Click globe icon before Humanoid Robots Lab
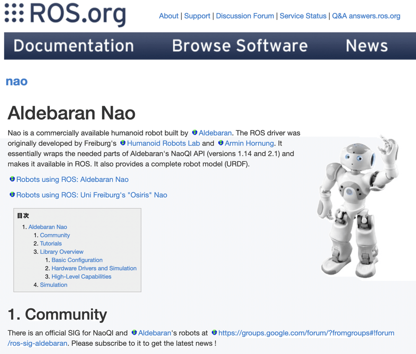416x354 pixels. [x=123, y=143]
